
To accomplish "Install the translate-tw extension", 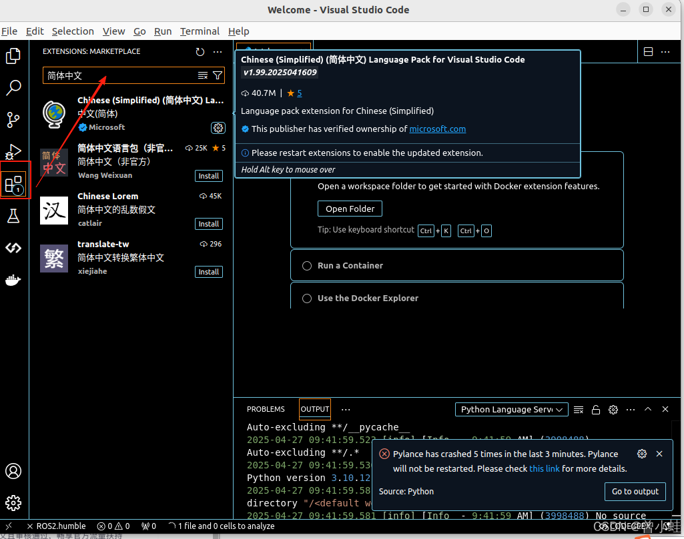I will coord(208,272).
